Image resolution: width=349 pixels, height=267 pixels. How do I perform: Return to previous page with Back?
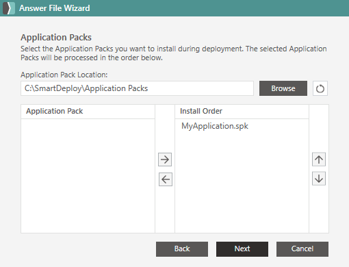(182, 249)
